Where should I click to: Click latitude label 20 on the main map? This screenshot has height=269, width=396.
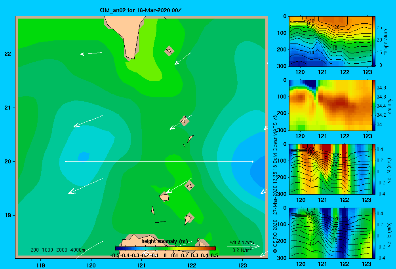[x=8, y=161]
